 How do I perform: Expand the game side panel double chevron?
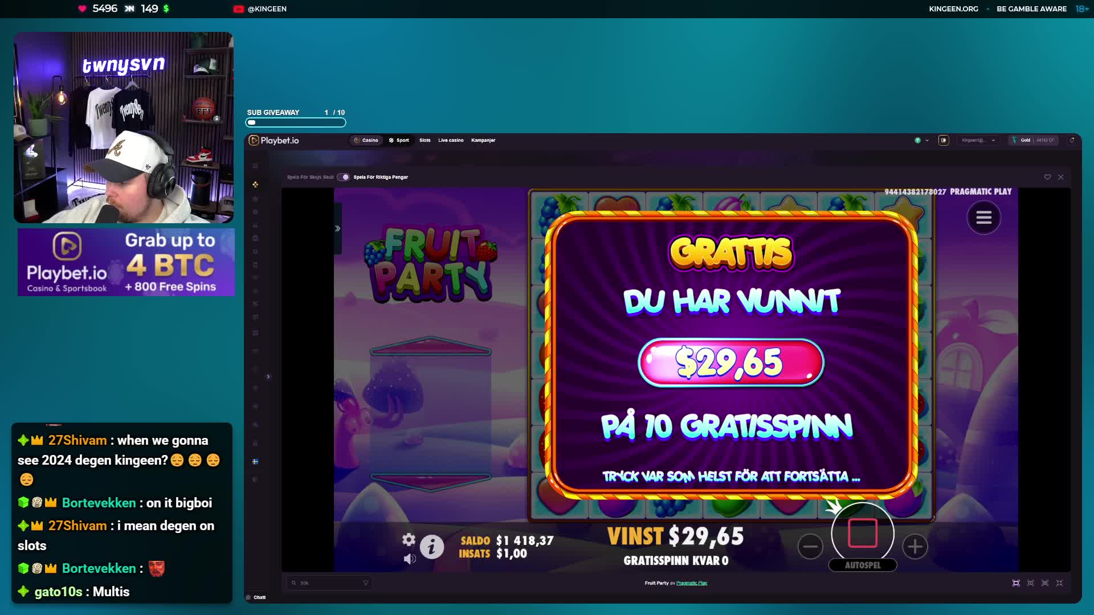(x=337, y=228)
